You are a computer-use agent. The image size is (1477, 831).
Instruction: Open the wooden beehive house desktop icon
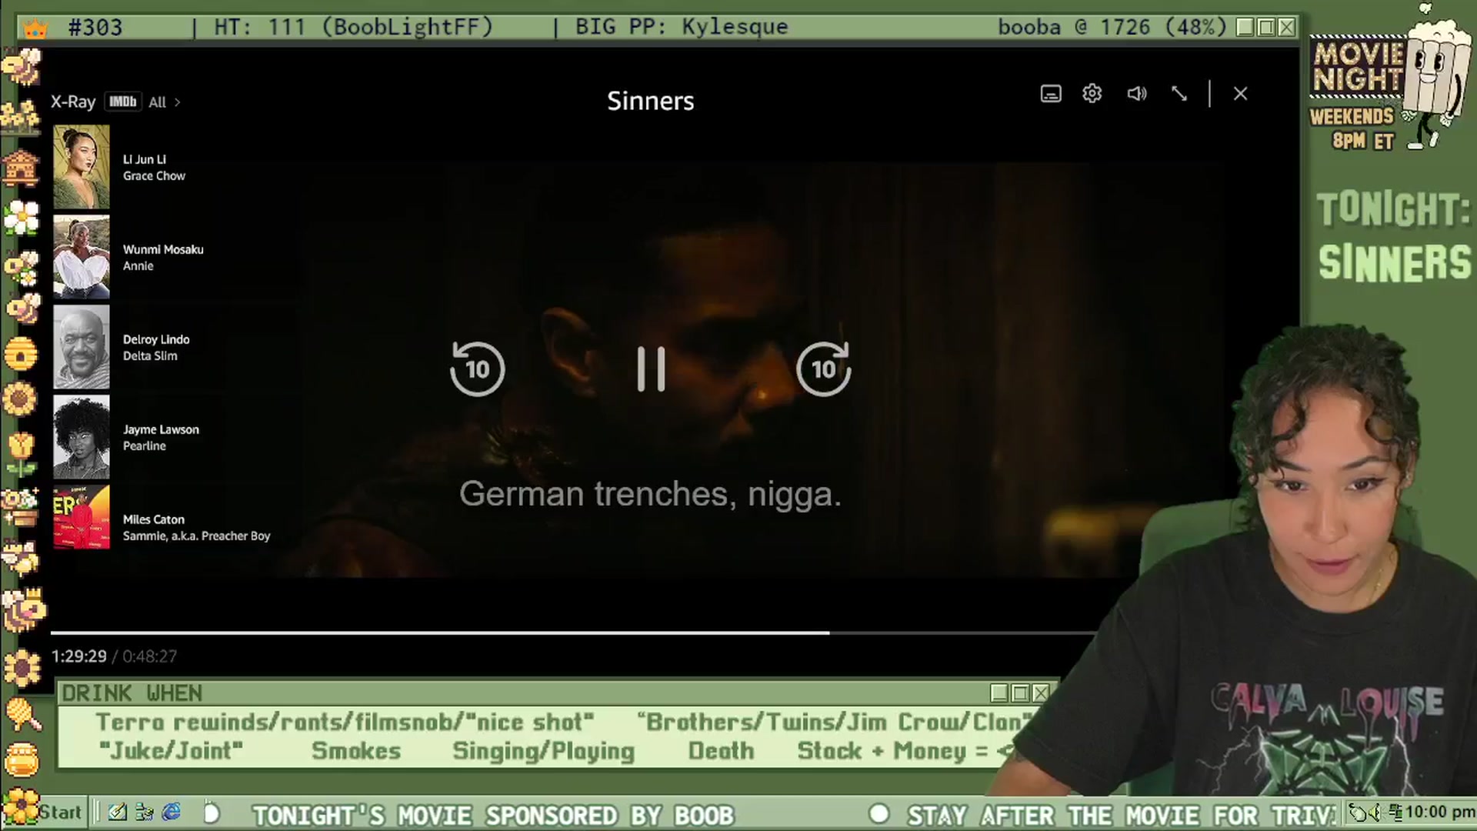21,167
